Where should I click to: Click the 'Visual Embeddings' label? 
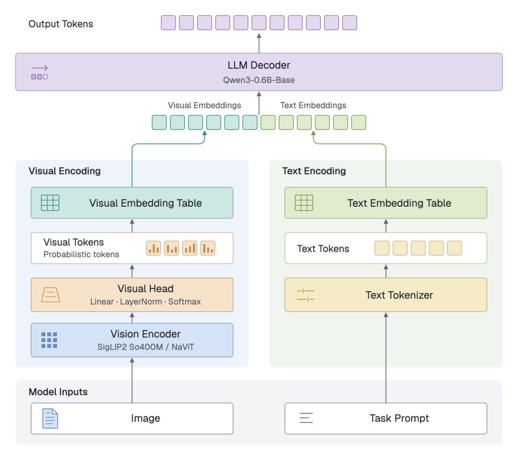click(x=204, y=105)
